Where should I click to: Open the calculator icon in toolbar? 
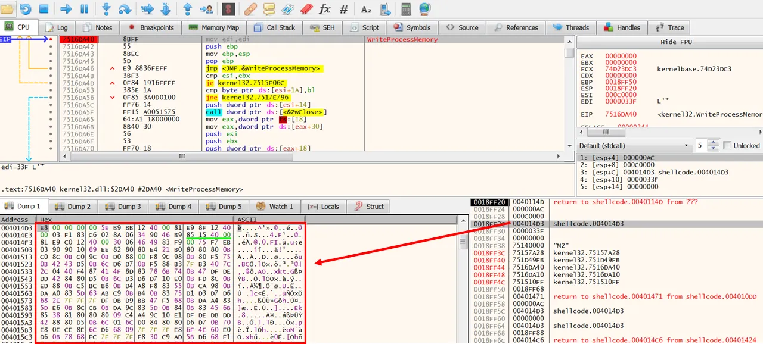pyautogui.click(x=406, y=9)
